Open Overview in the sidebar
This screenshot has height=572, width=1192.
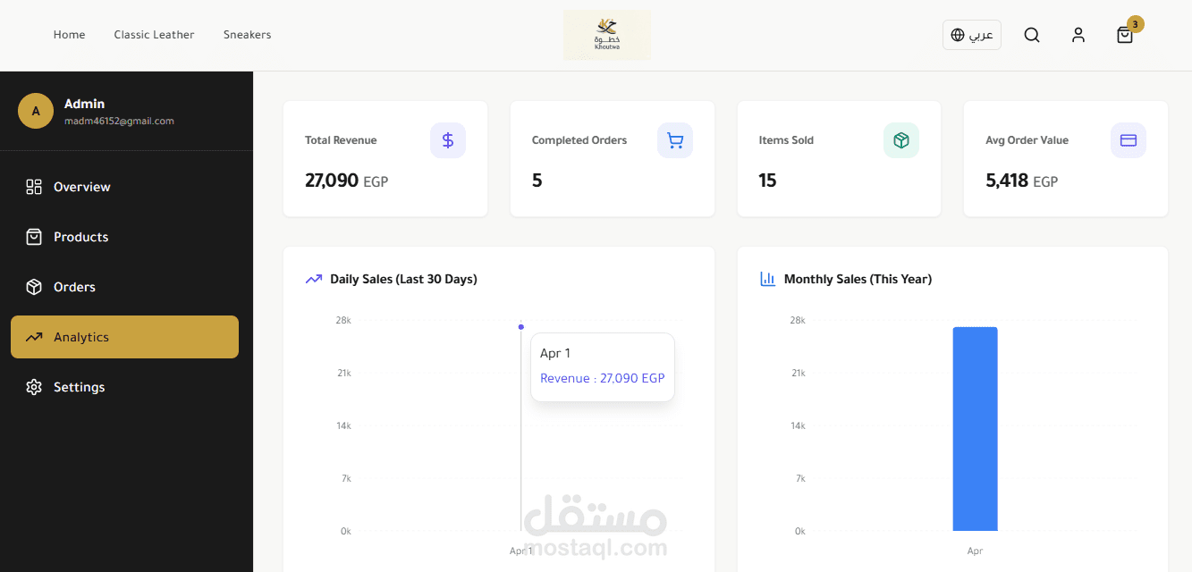click(x=124, y=187)
